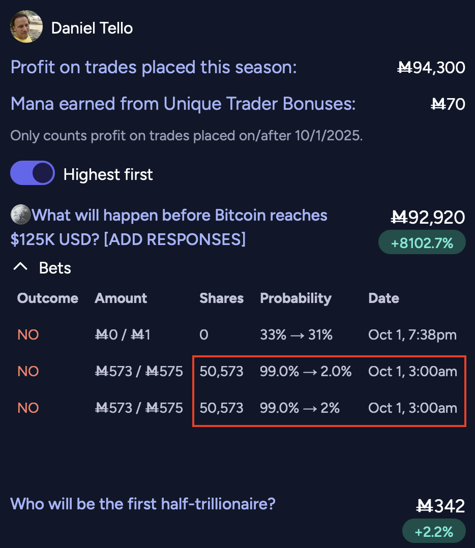Click the Date column header
Viewport: 475px width, 548px height.
point(383,298)
